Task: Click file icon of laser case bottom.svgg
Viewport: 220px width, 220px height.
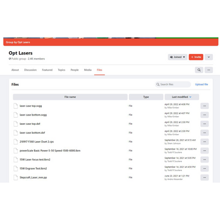Action: 16,115
